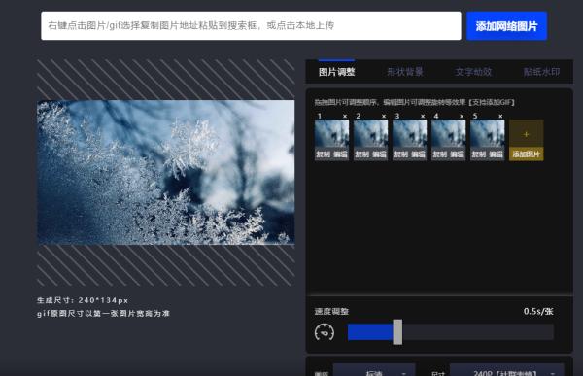Click 复制 under image 1
Screen dimensions: 583x376
324,154
